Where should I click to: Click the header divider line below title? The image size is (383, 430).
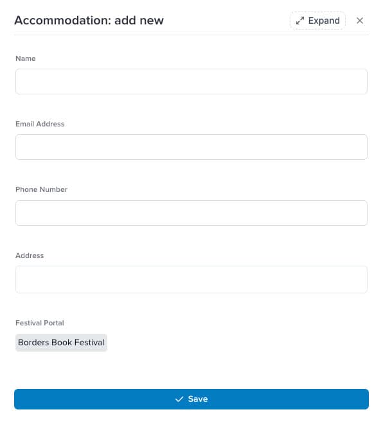191,35
